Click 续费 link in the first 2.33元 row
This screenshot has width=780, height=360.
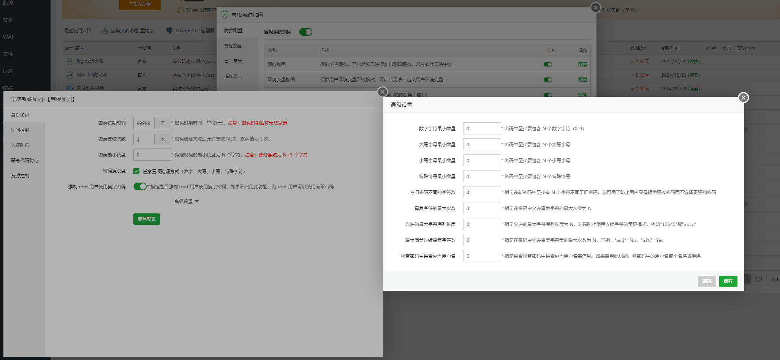click(x=694, y=62)
